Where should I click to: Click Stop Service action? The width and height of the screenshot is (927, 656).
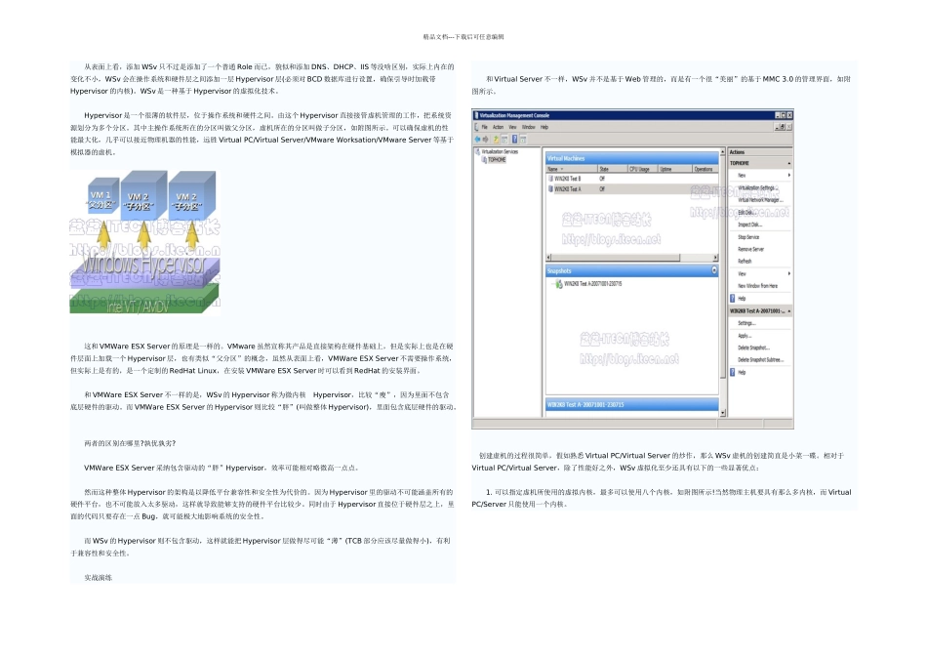coord(748,236)
